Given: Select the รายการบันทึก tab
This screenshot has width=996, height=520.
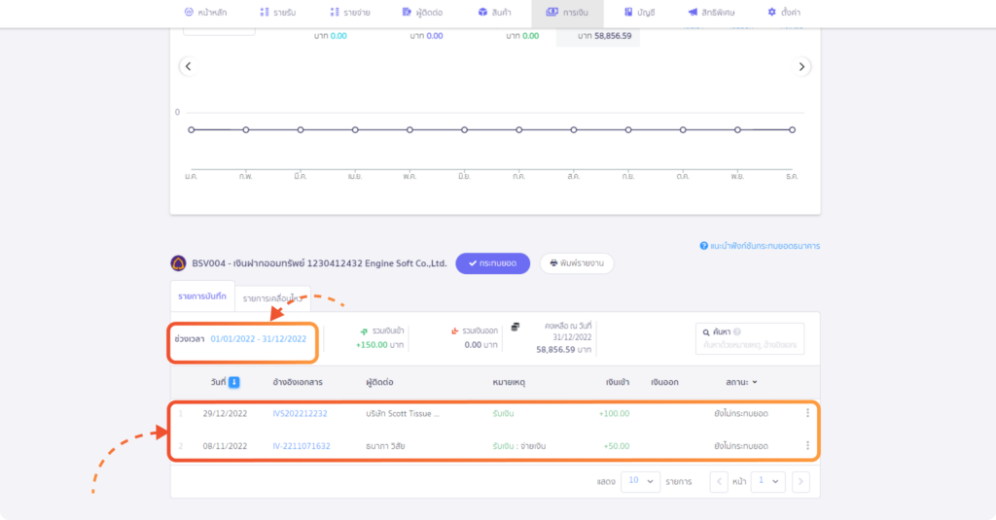Looking at the screenshot, I should point(202,295).
